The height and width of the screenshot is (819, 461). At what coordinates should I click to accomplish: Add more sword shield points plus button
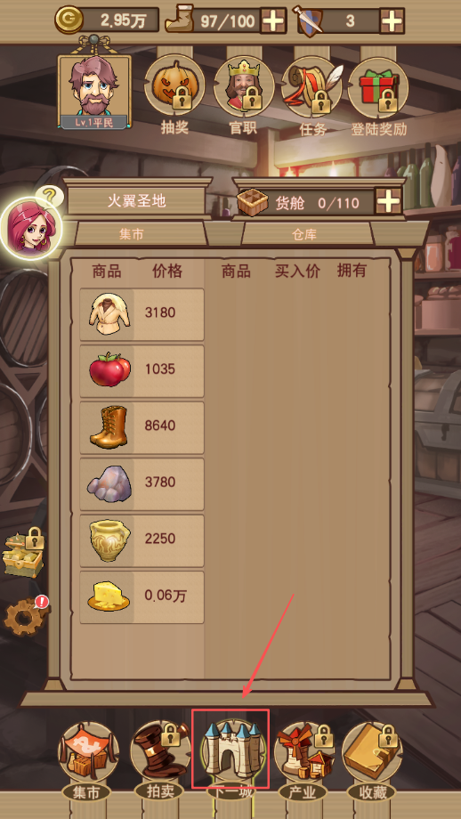pos(392,21)
